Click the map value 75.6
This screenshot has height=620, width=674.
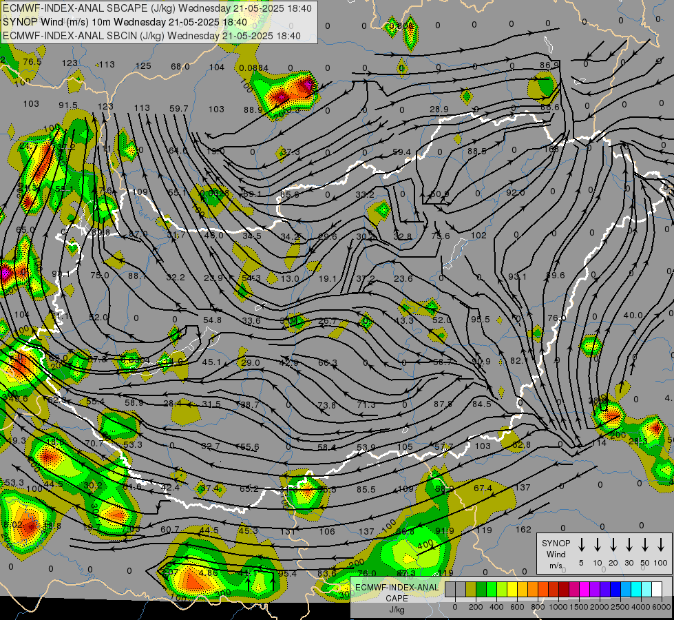pos(440,236)
